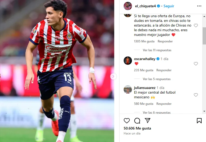206x142 pixels.
Task: Share post via paper plane icon
Action: coord(147,120)
